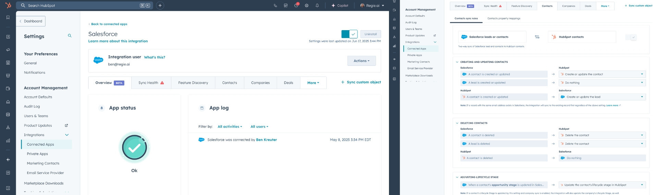Image resolution: width=658 pixels, height=195 pixels.
Task: Open Ben Kreuter user link
Action: pos(266,140)
